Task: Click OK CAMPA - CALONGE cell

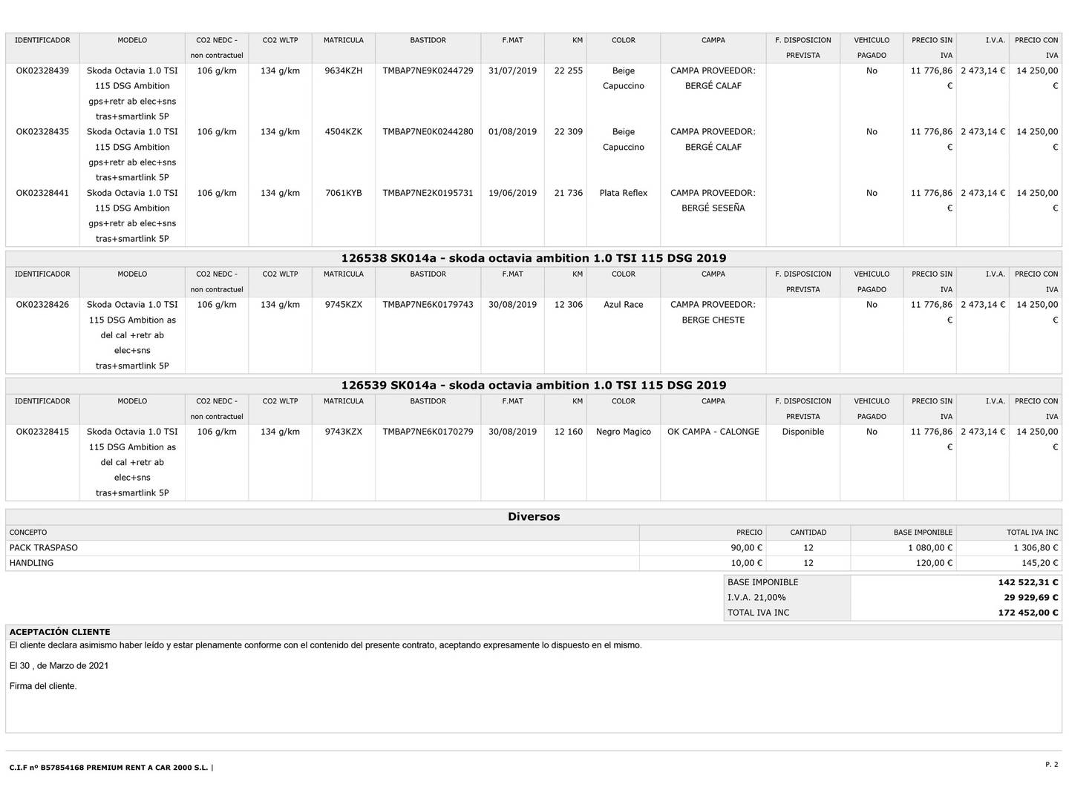Action: click(713, 432)
